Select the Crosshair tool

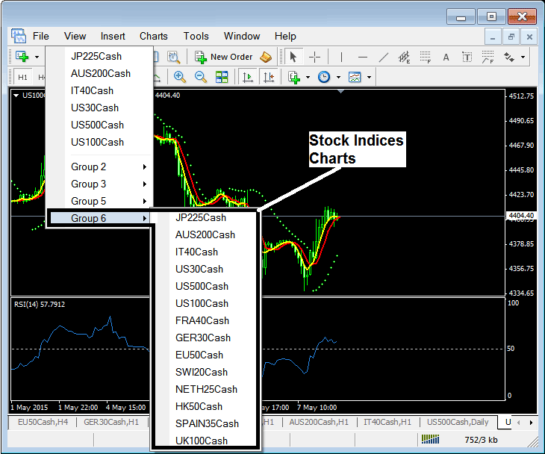coord(314,57)
